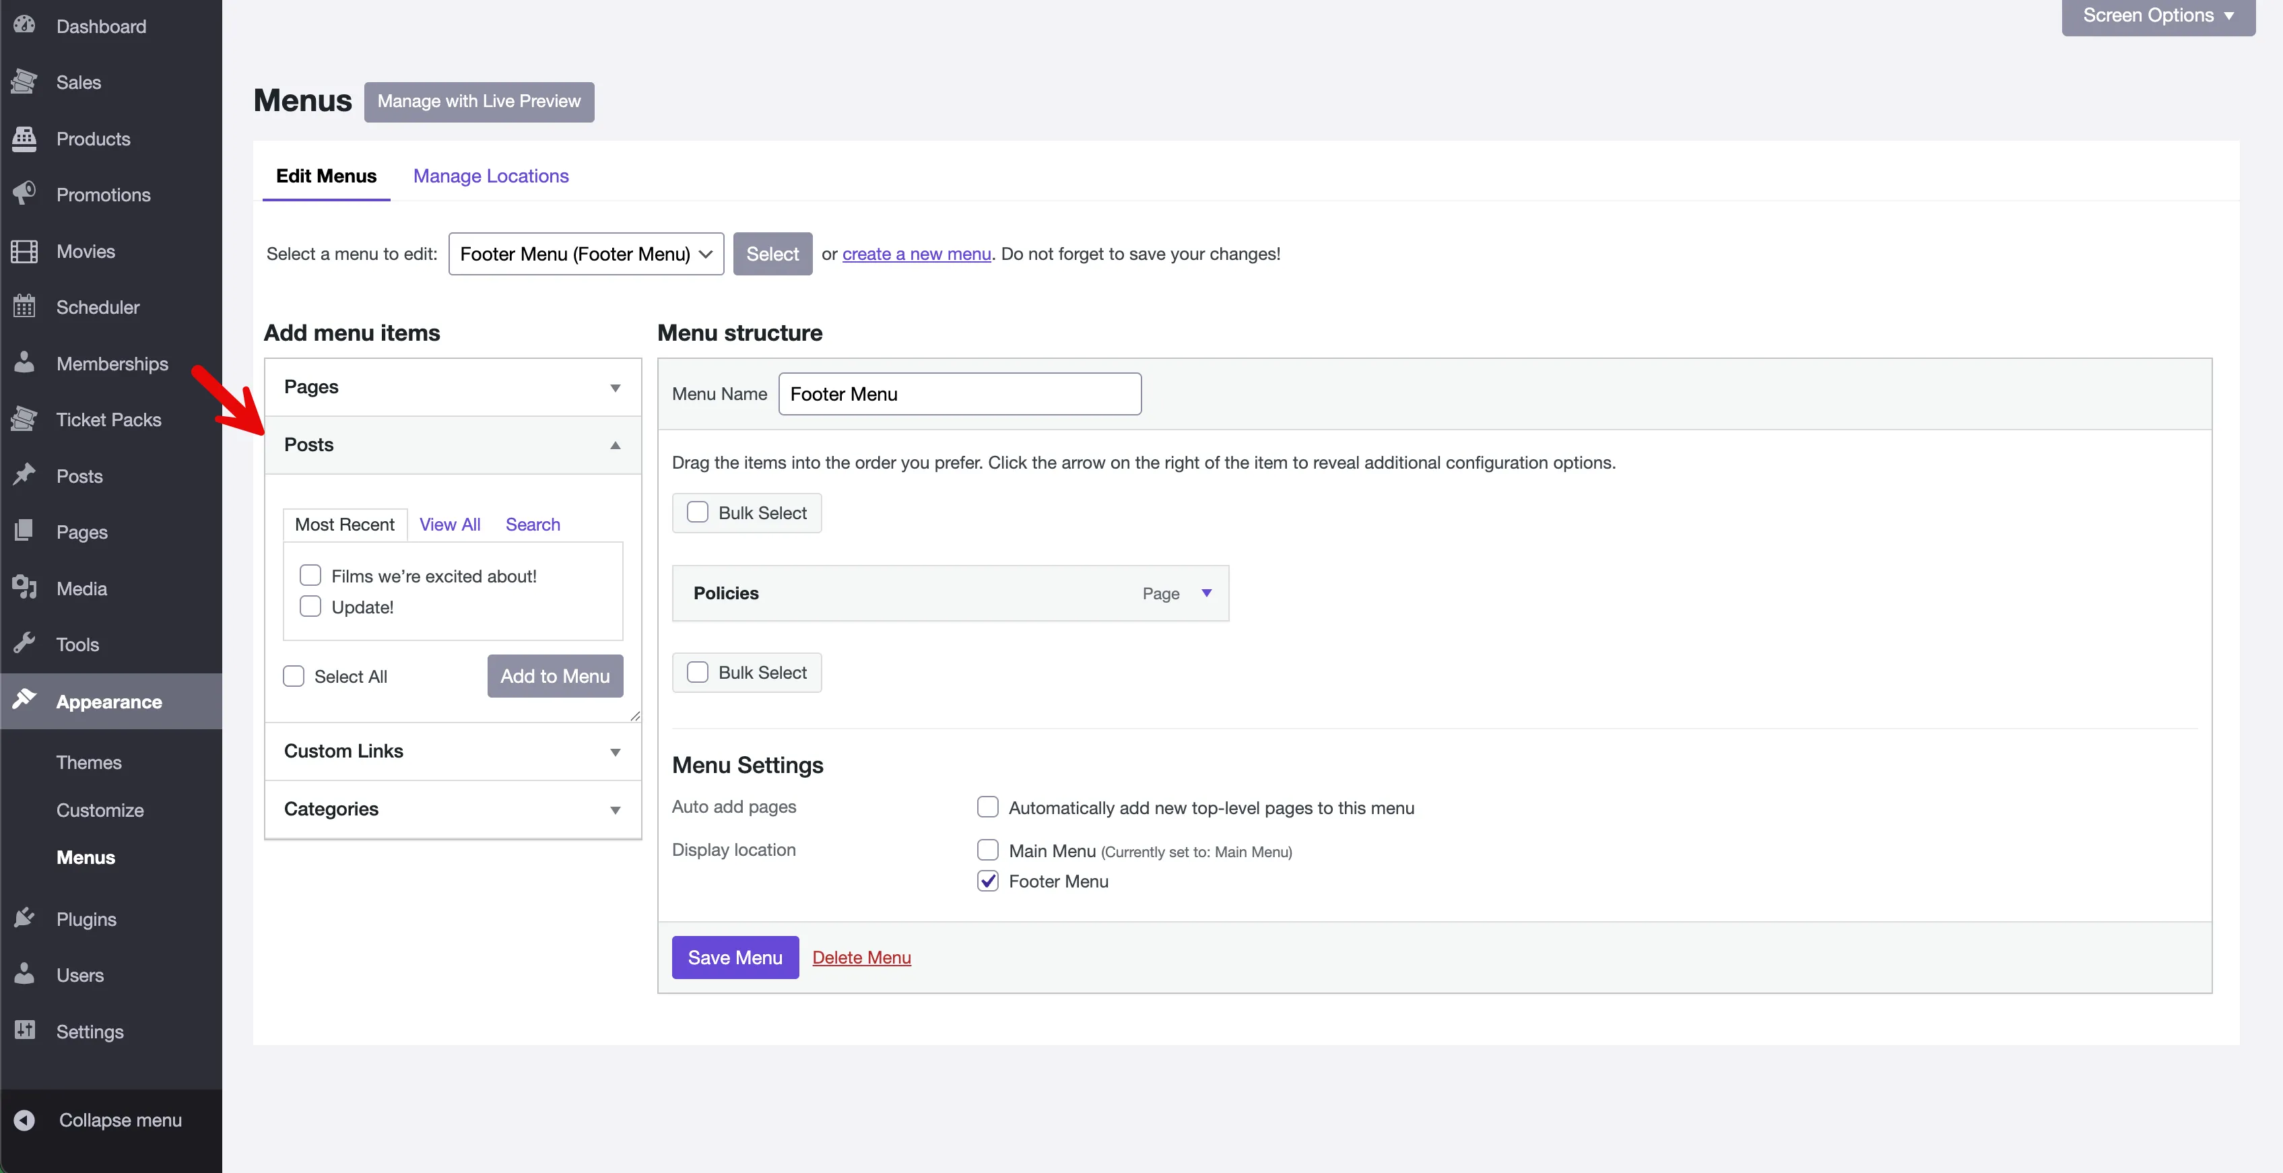Click the Settings sliders icon
This screenshot has width=2283, height=1173.
click(x=24, y=1030)
